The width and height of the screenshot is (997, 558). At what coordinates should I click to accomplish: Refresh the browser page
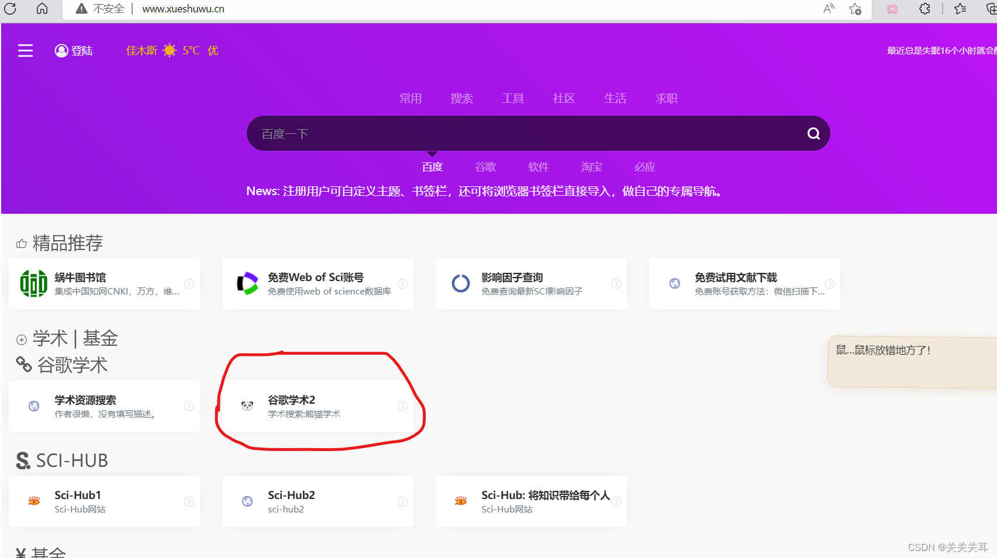[x=10, y=9]
